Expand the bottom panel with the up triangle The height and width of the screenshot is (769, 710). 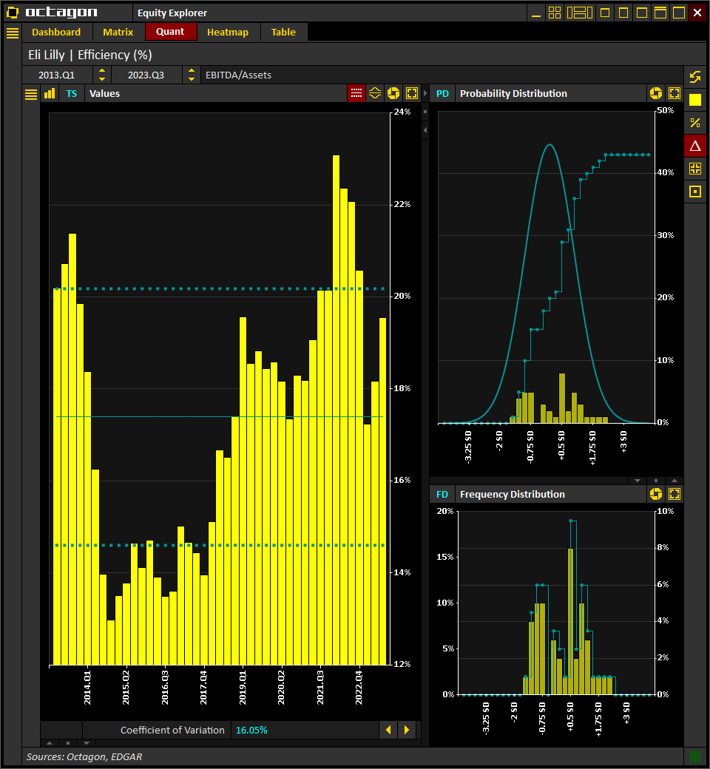tap(49, 743)
